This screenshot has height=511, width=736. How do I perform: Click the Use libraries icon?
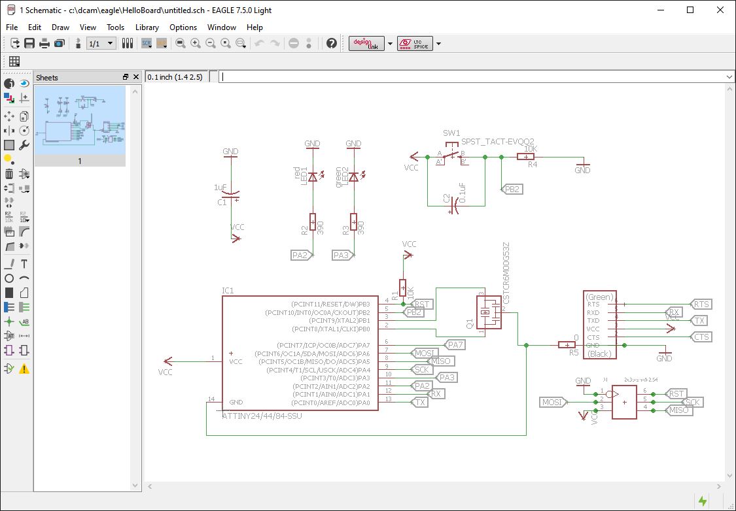coord(127,44)
